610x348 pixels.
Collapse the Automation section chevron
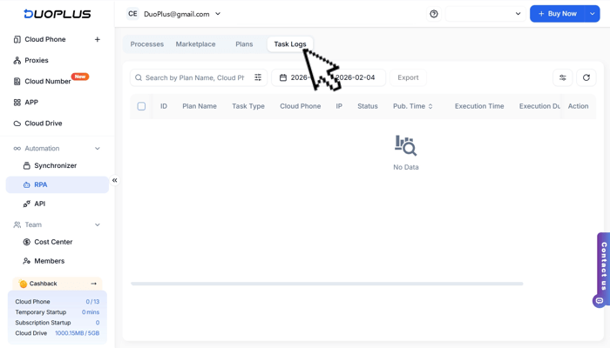coord(97,149)
